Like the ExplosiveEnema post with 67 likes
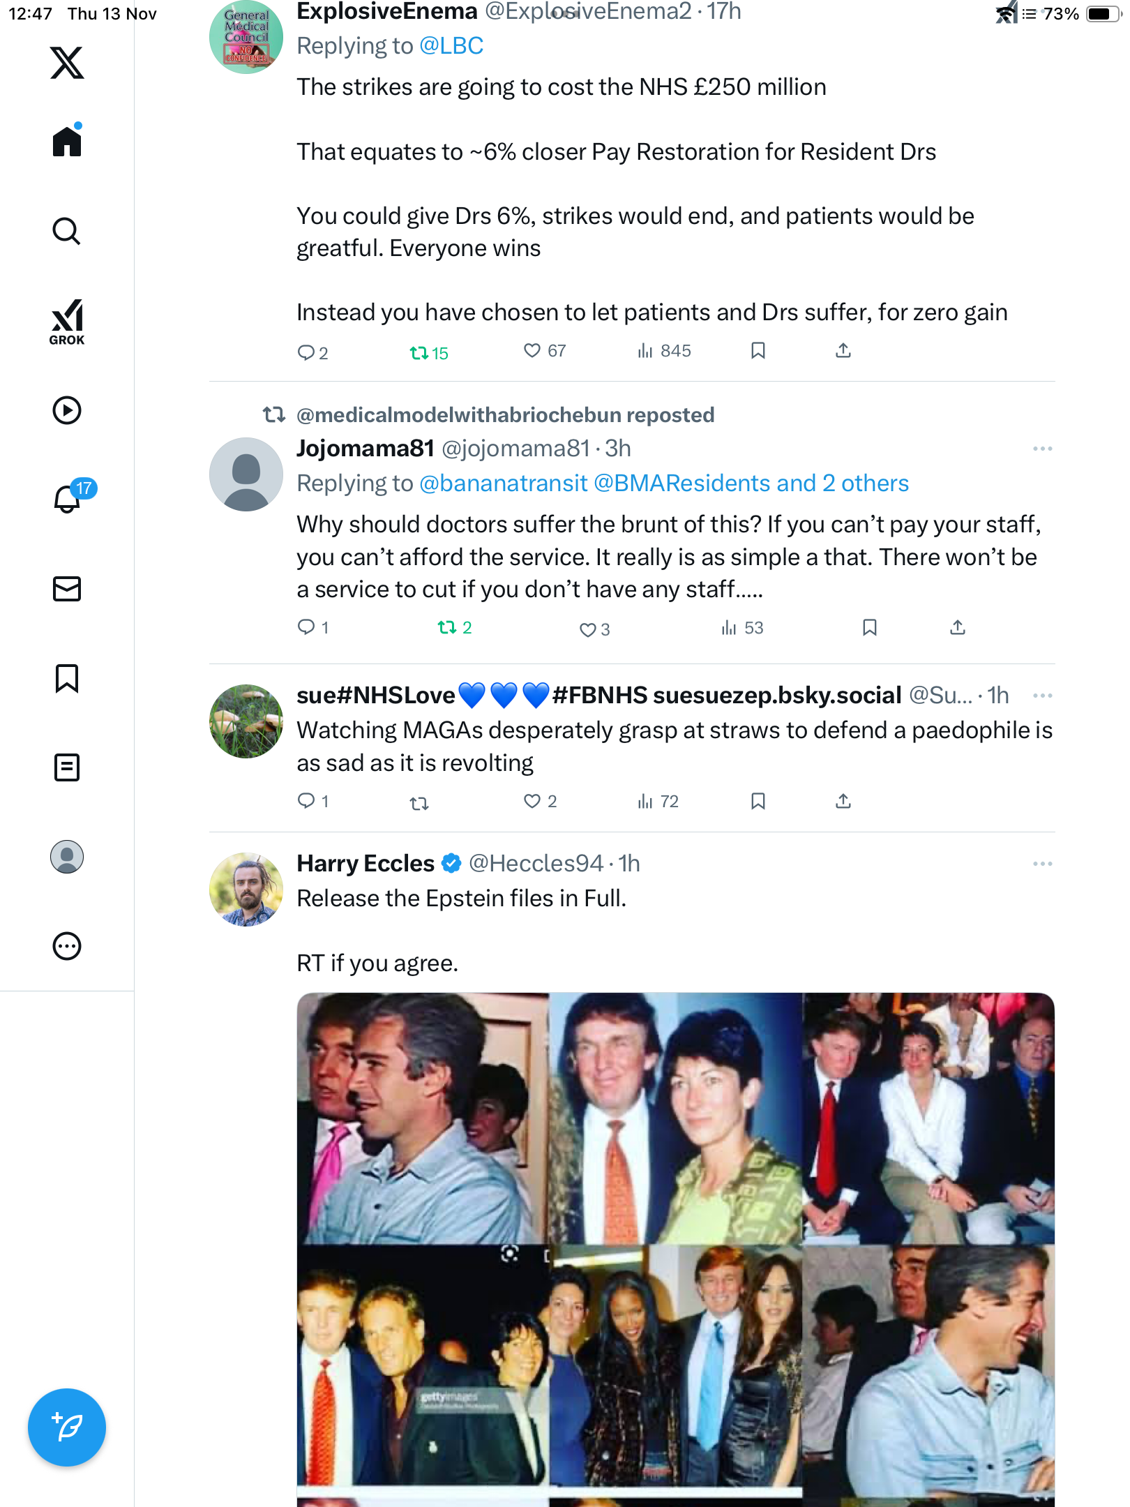Viewport: 1130px width, 1507px height. pos(532,350)
